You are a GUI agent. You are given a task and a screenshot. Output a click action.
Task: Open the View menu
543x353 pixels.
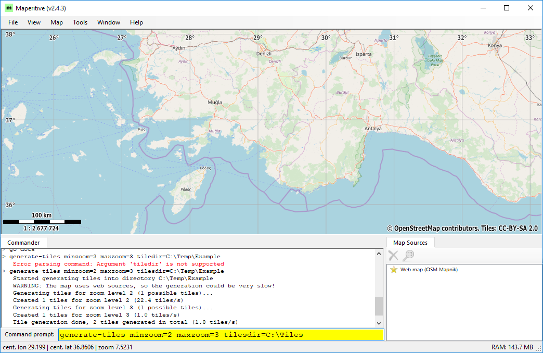click(34, 22)
